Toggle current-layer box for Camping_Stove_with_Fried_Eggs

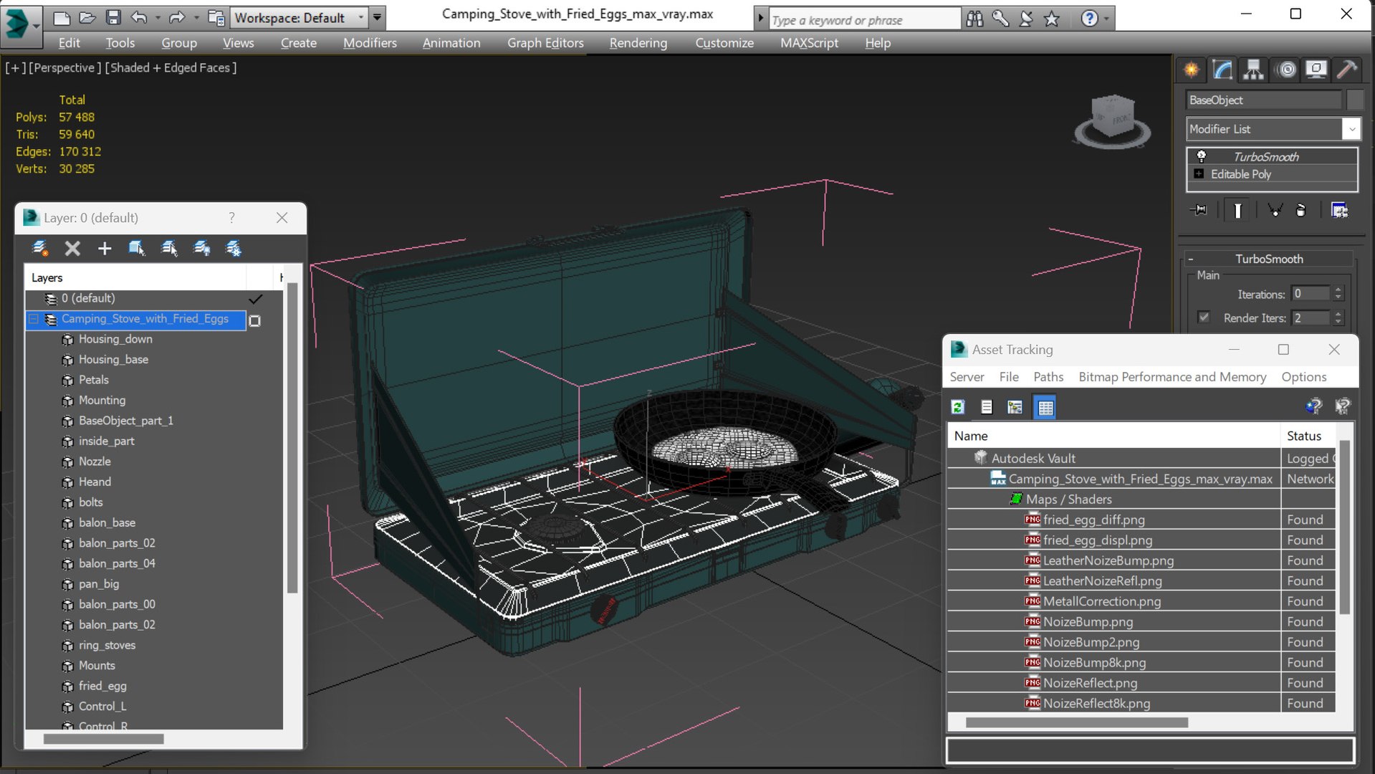(x=254, y=320)
